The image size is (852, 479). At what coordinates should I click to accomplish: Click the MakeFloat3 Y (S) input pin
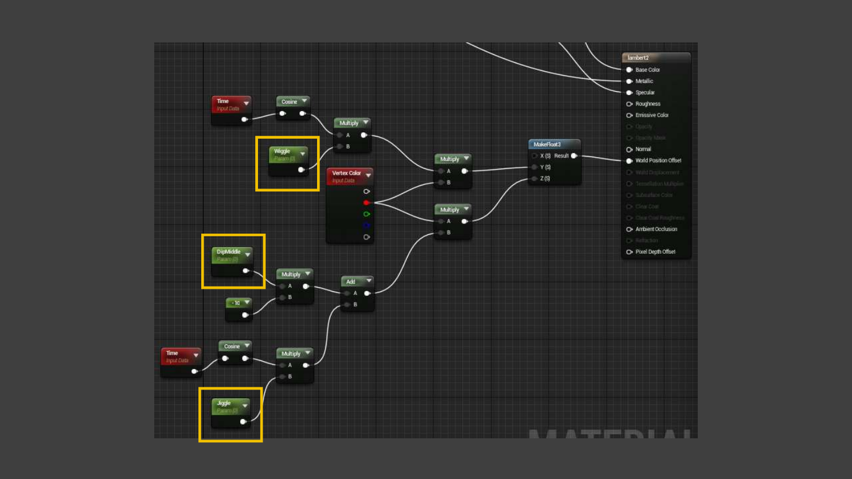click(x=534, y=167)
